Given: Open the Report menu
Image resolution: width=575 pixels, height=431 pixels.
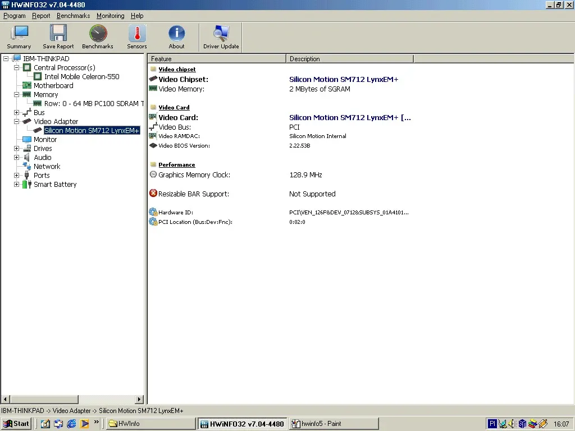Looking at the screenshot, I should click(x=40, y=16).
